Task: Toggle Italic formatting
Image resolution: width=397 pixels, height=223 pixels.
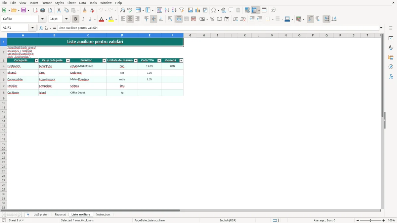Action: click(83, 19)
